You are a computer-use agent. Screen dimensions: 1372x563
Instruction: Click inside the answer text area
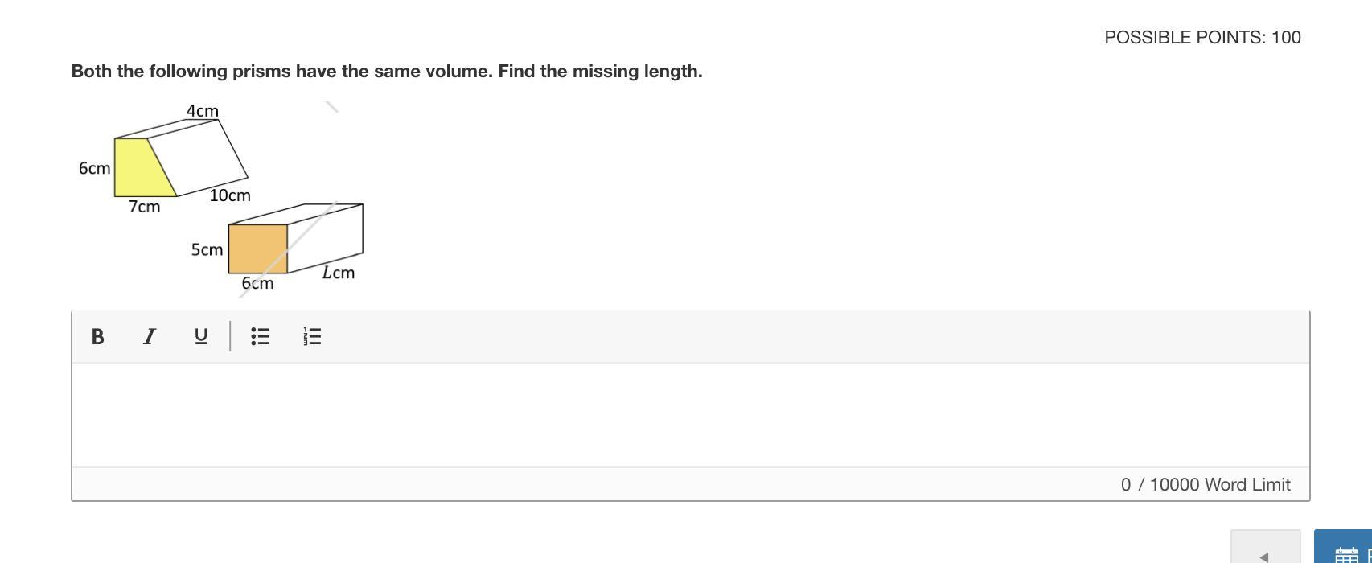pos(691,415)
